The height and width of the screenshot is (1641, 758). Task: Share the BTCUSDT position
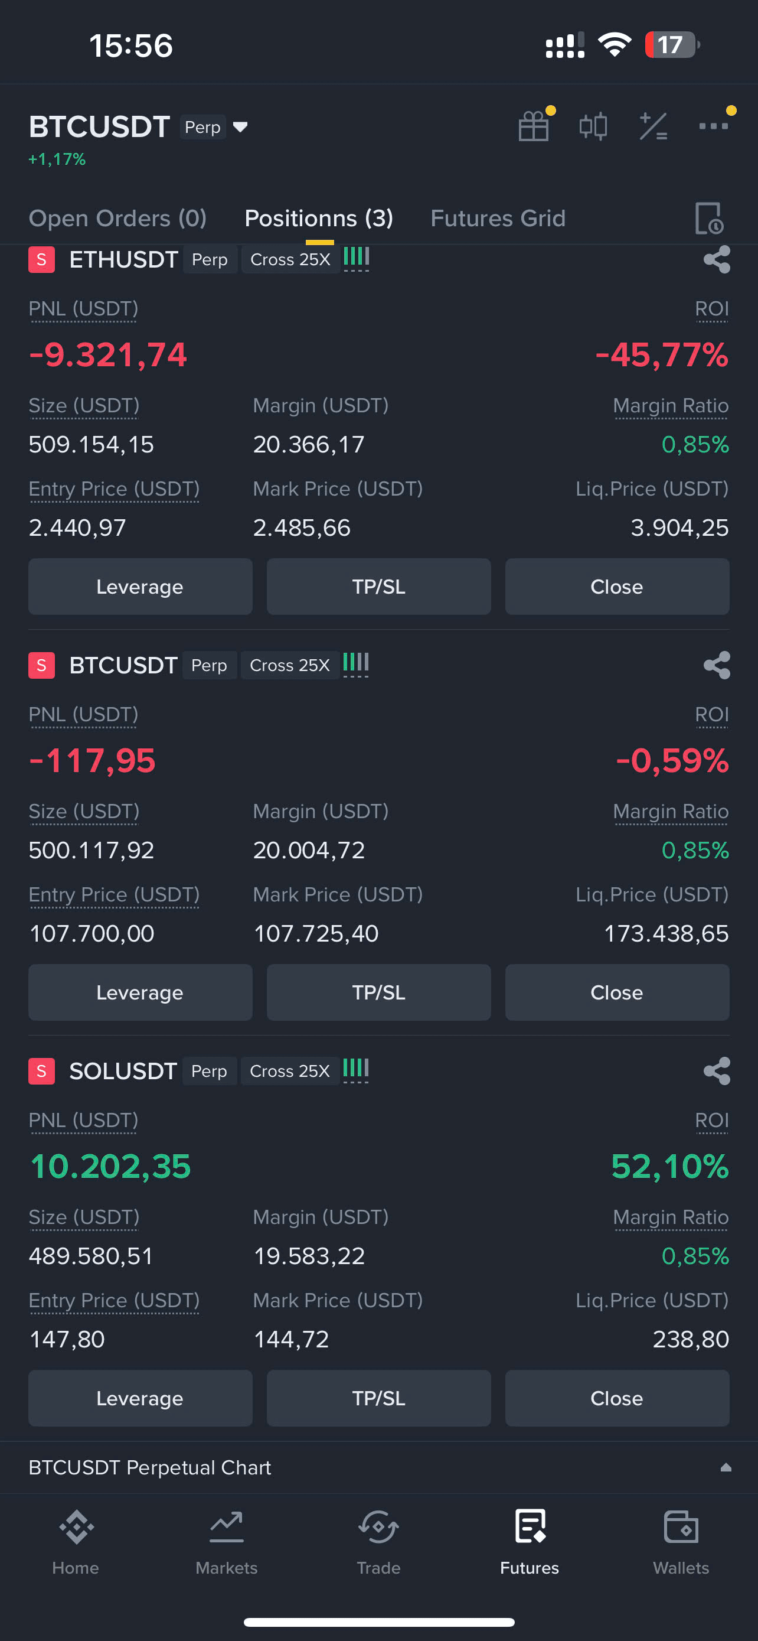tap(717, 665)
